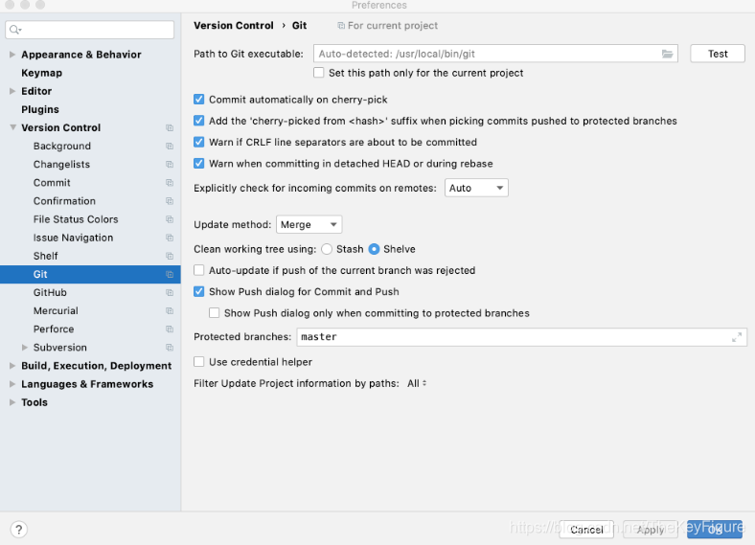This screenshot has width=755, height=545.
Task: Click project-level icon on Mercurial row
Action: coord(170,311)
